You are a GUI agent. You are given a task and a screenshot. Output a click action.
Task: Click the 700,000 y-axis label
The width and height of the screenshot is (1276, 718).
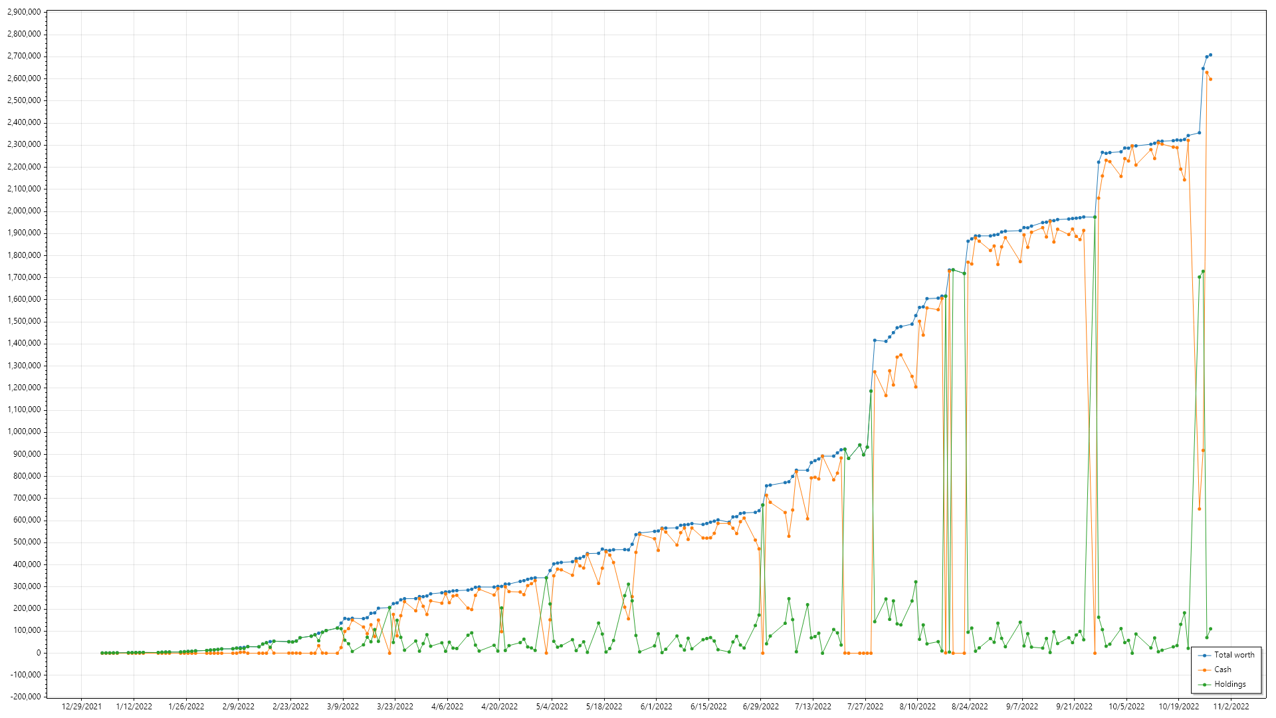click(27, 498)
